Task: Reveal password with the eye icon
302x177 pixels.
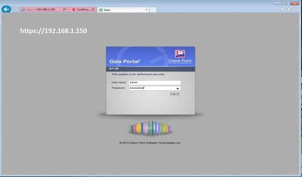Action: point(177,88)
